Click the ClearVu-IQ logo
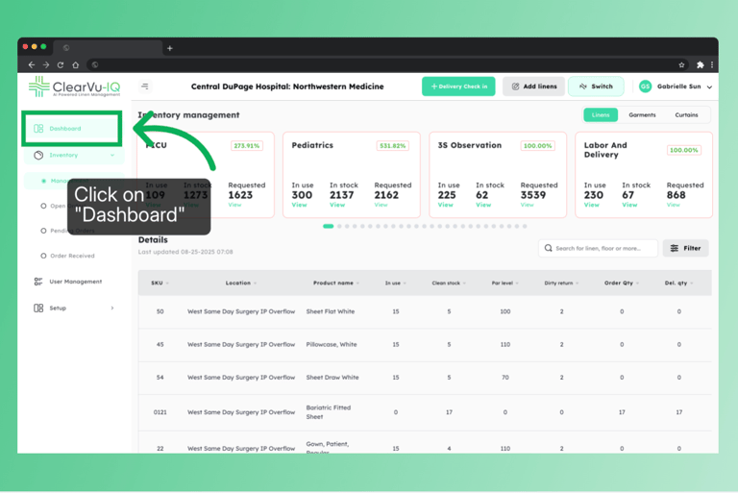738x493 pixels. (x=74, y=86)
